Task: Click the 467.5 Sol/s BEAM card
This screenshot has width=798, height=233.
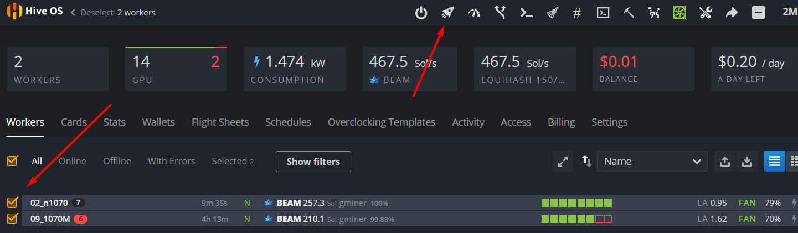Action: pos(410,69)
